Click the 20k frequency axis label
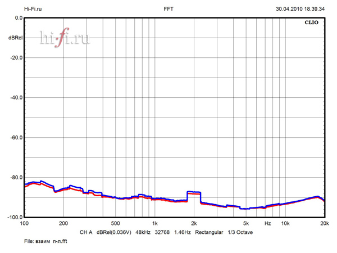This screenshot has height=253, width=337. click(324, 224)
